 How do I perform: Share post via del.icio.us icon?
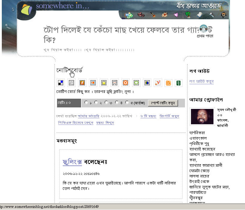[61, 83]
